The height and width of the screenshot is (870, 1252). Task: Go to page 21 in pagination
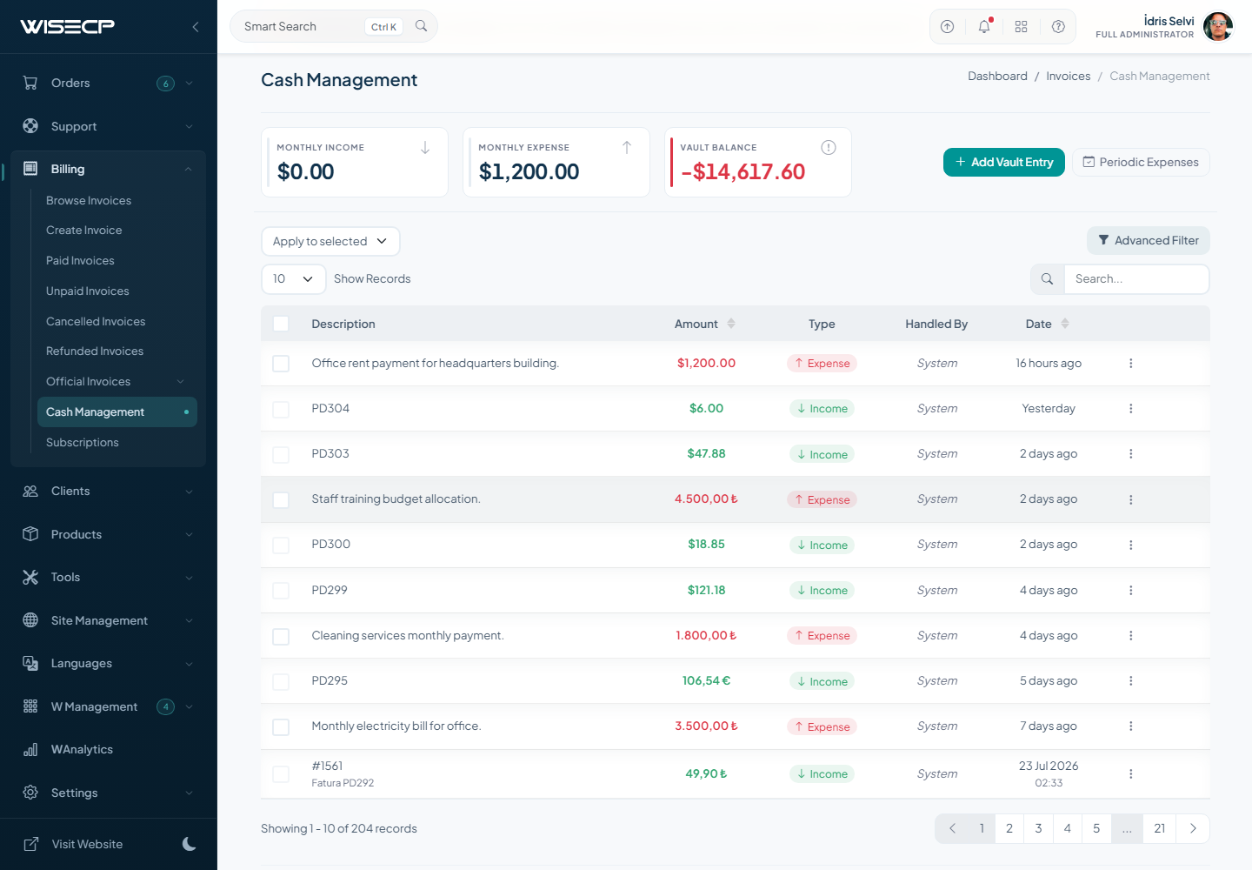coord(1160,828)
